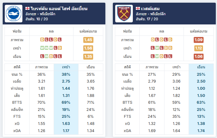Click first L badge in West Ham away form
The image size is (217, 138).
[153, 56]
